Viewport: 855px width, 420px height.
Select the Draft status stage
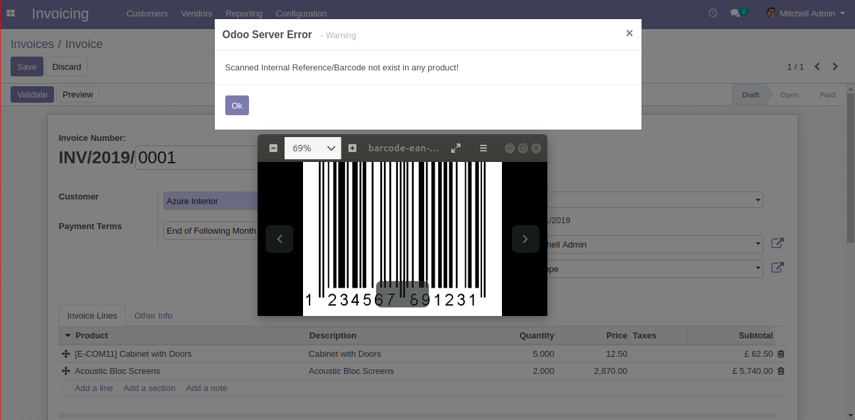(750, 95)
